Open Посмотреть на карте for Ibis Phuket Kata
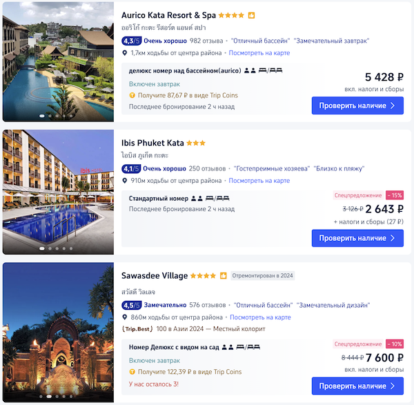This screenshot has width=414, height=405. click(259, 181)
